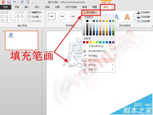The height and width of the screenshot is (115, 153).
Task: Apply the black outline Abc shape style
Action: [x=52, y=16]
